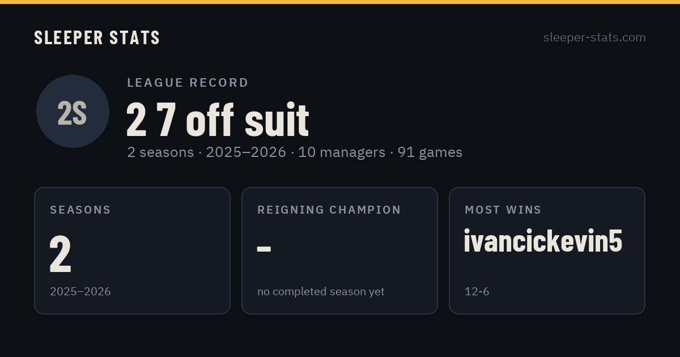The width and height of the screenshot is (680, 357).
Task: Click the dash placeholder under Reigning Champion
Action: (263, 249)
